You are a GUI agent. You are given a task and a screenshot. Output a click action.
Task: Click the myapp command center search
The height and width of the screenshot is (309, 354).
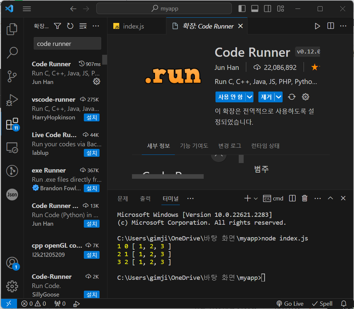(x=164, y=9)
